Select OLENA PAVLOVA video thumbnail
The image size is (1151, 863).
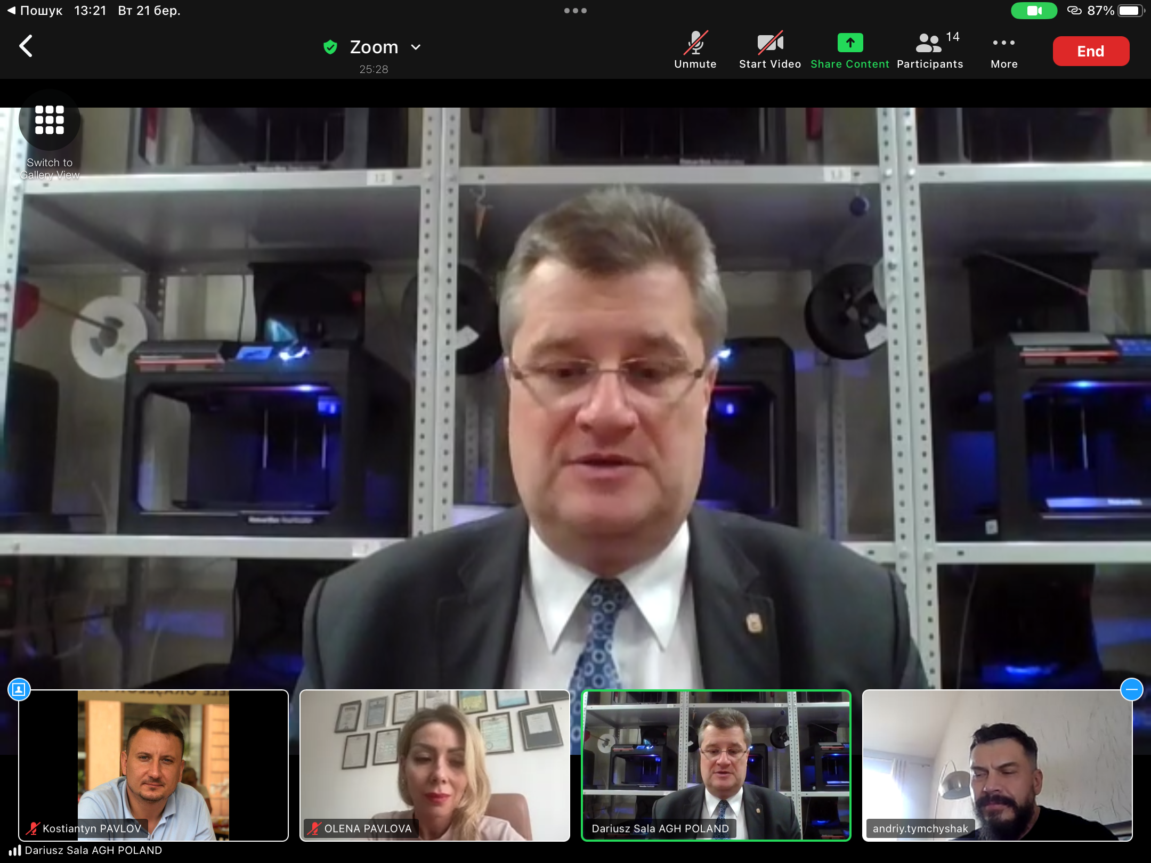click(x=434, y=765)
